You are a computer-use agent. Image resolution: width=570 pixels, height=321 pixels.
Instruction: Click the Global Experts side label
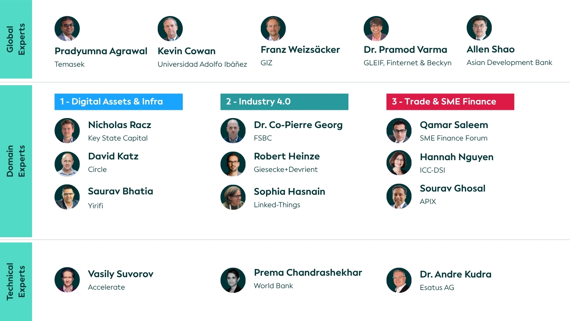[x=16, y=39]
